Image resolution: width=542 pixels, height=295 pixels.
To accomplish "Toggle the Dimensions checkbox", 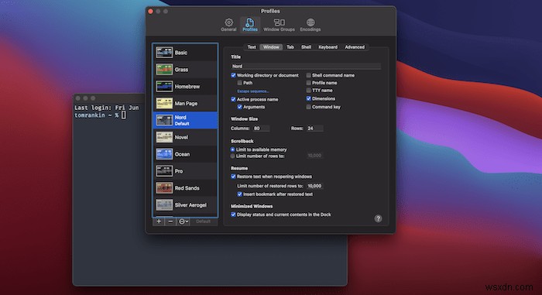I will click(x=308, y=98).
